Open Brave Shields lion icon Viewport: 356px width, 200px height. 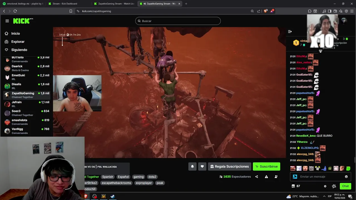tap(265, 11)
